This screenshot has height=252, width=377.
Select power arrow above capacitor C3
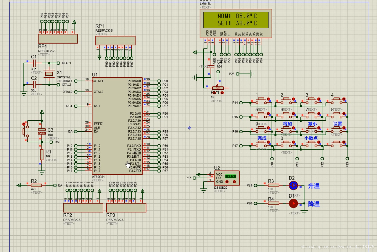click(x=42, y=112)
